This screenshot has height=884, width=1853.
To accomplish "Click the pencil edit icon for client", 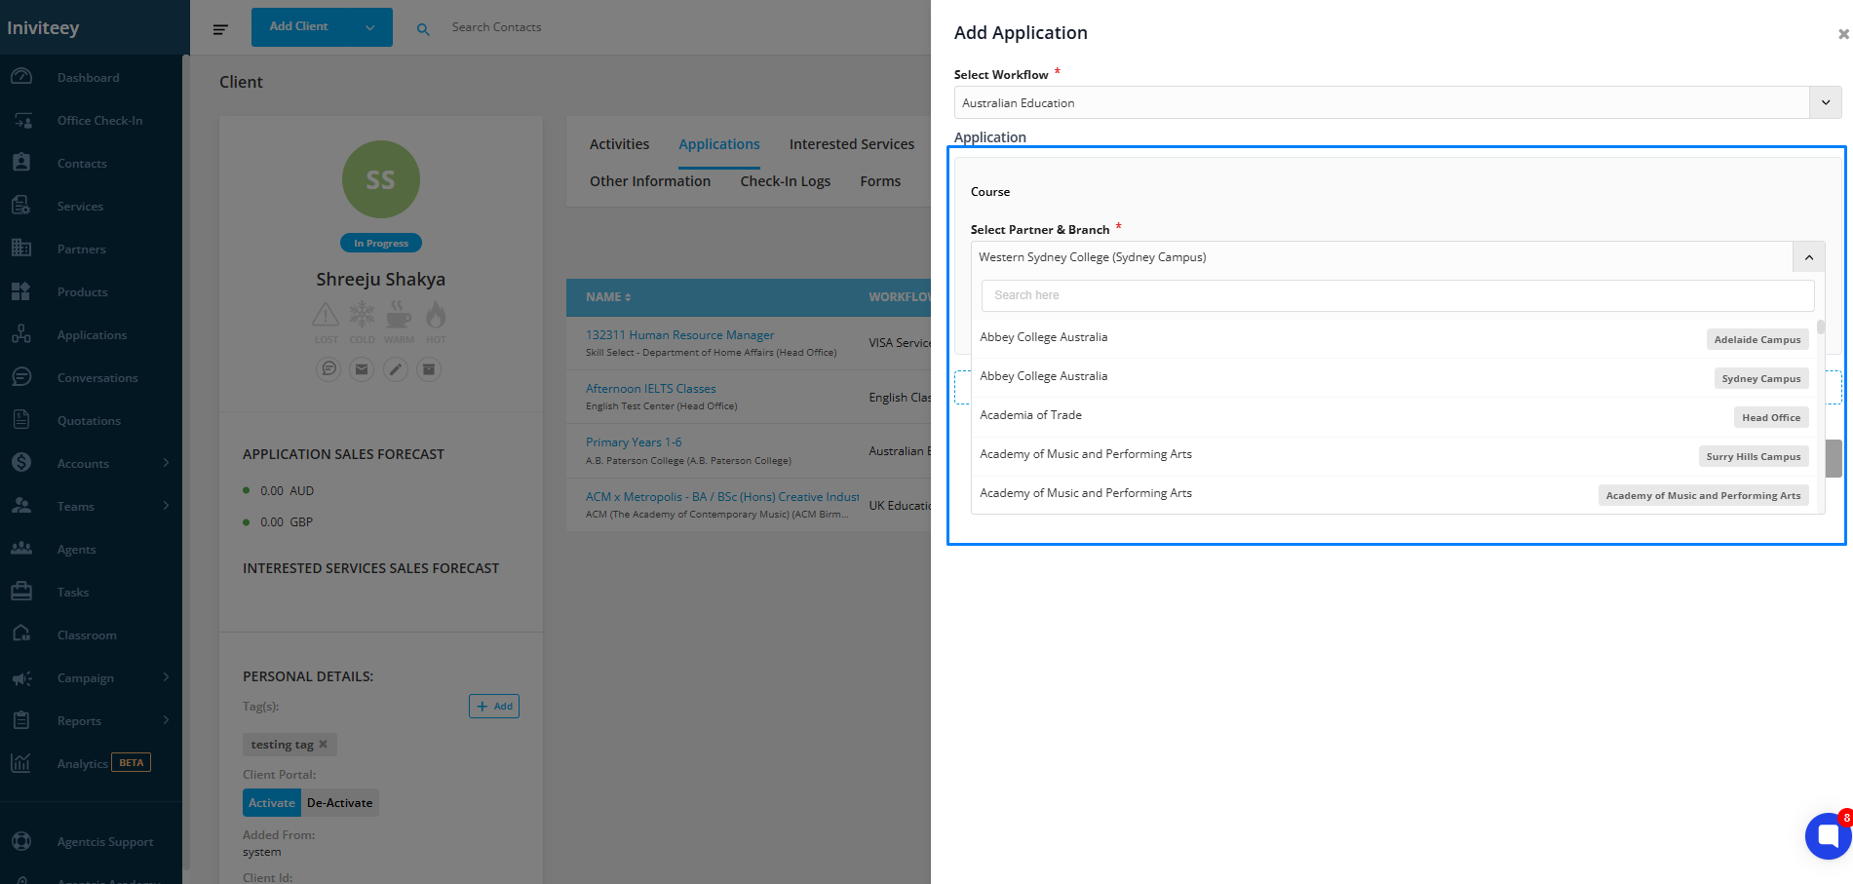I will point(396,369).
